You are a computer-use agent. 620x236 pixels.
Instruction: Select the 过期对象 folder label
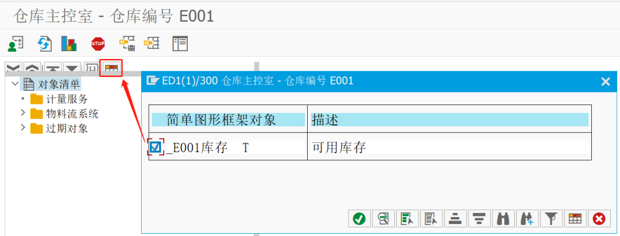click(67, 129)
